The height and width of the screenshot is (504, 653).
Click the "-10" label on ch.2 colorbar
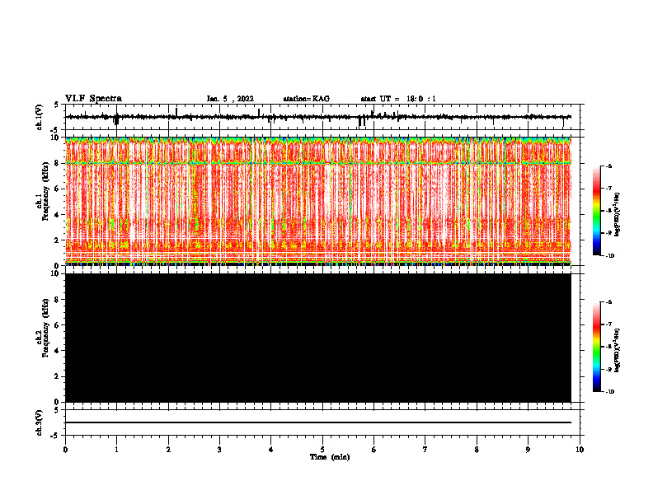(609, 391)
